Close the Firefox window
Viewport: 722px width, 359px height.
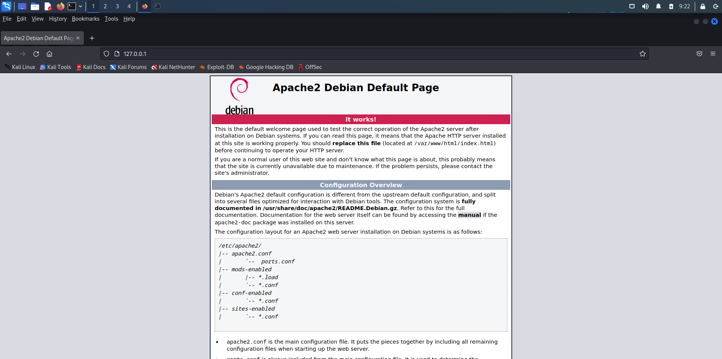coord(714,21)
